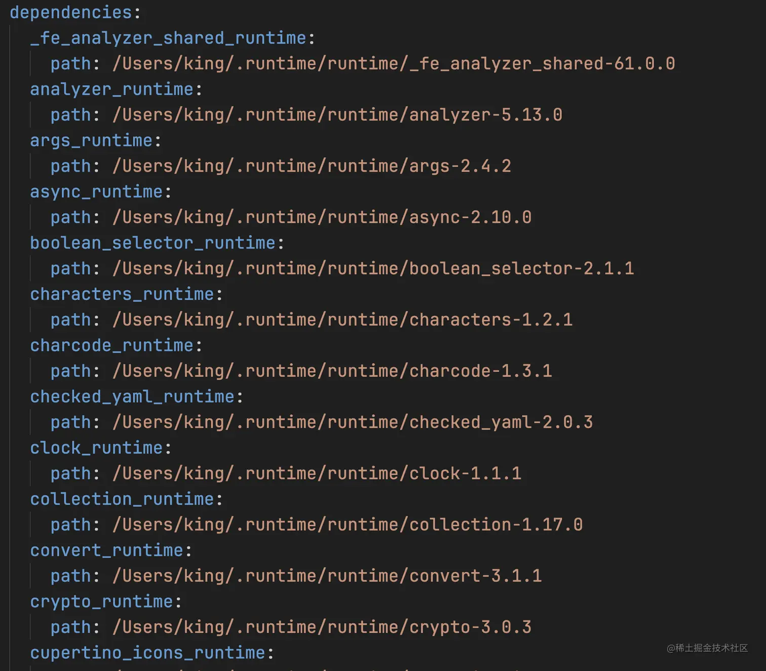Click path value ending 'charcode-1.3.1'
The height and width of the screenshot is (671, 766).
(332, 371)
